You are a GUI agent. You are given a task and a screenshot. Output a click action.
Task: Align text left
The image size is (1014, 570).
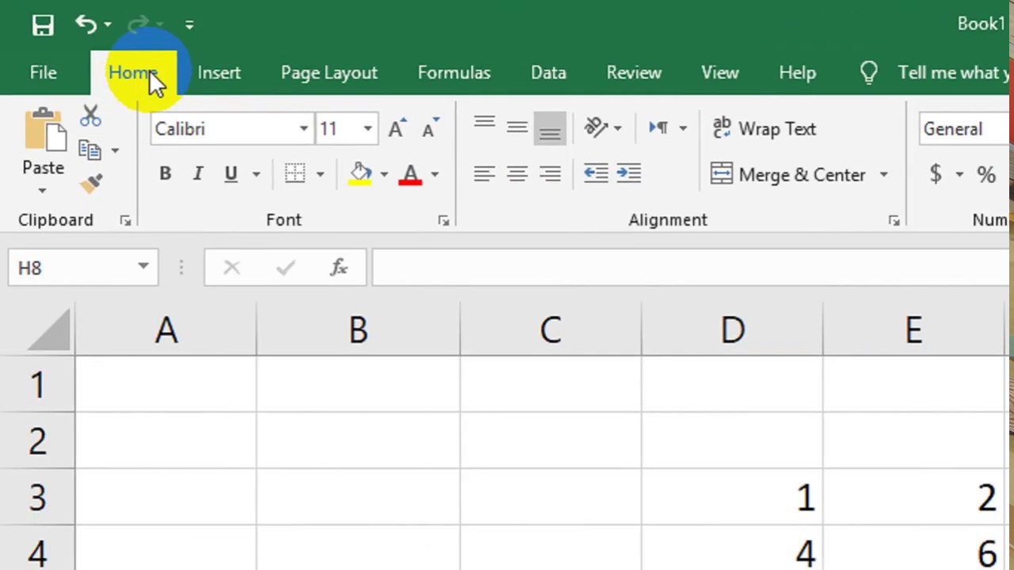click(484, 173)
